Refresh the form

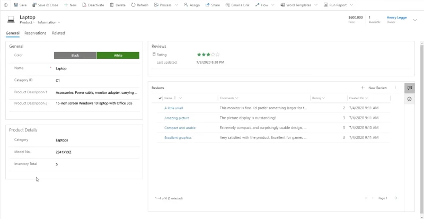(139, 5)
